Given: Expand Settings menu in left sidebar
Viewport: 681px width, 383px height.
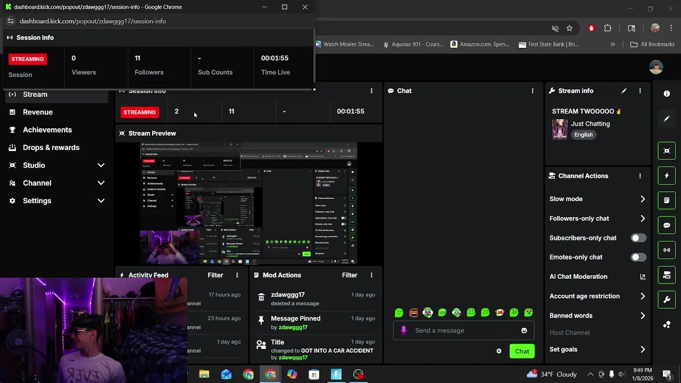Looking at the screenshot, I should click(101, 201).
